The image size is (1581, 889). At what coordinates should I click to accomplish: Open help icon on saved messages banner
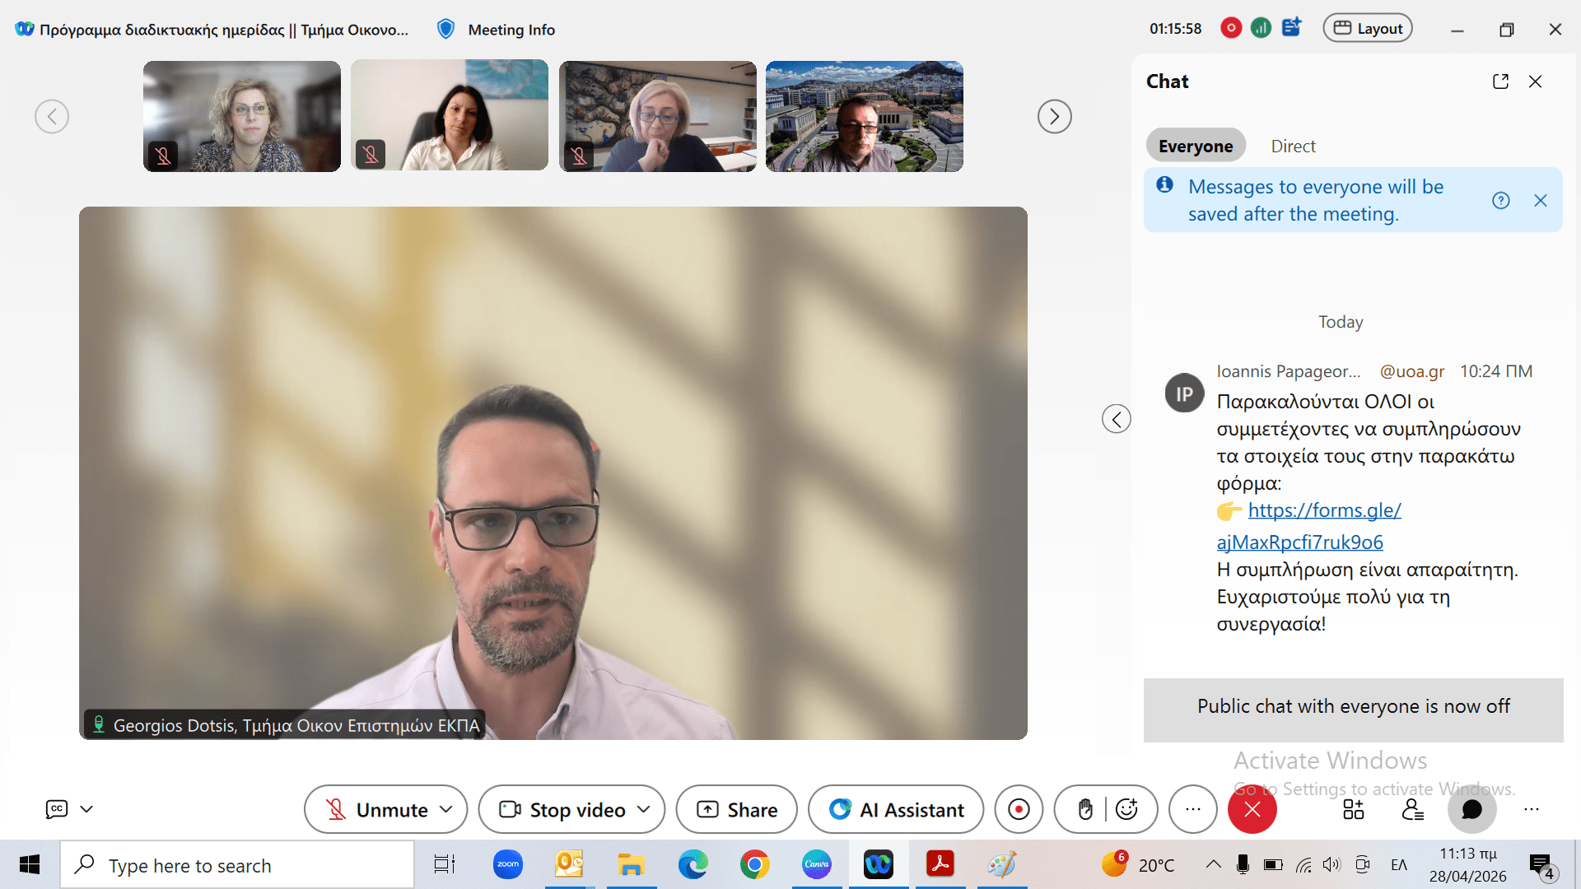click(1501, 200)
